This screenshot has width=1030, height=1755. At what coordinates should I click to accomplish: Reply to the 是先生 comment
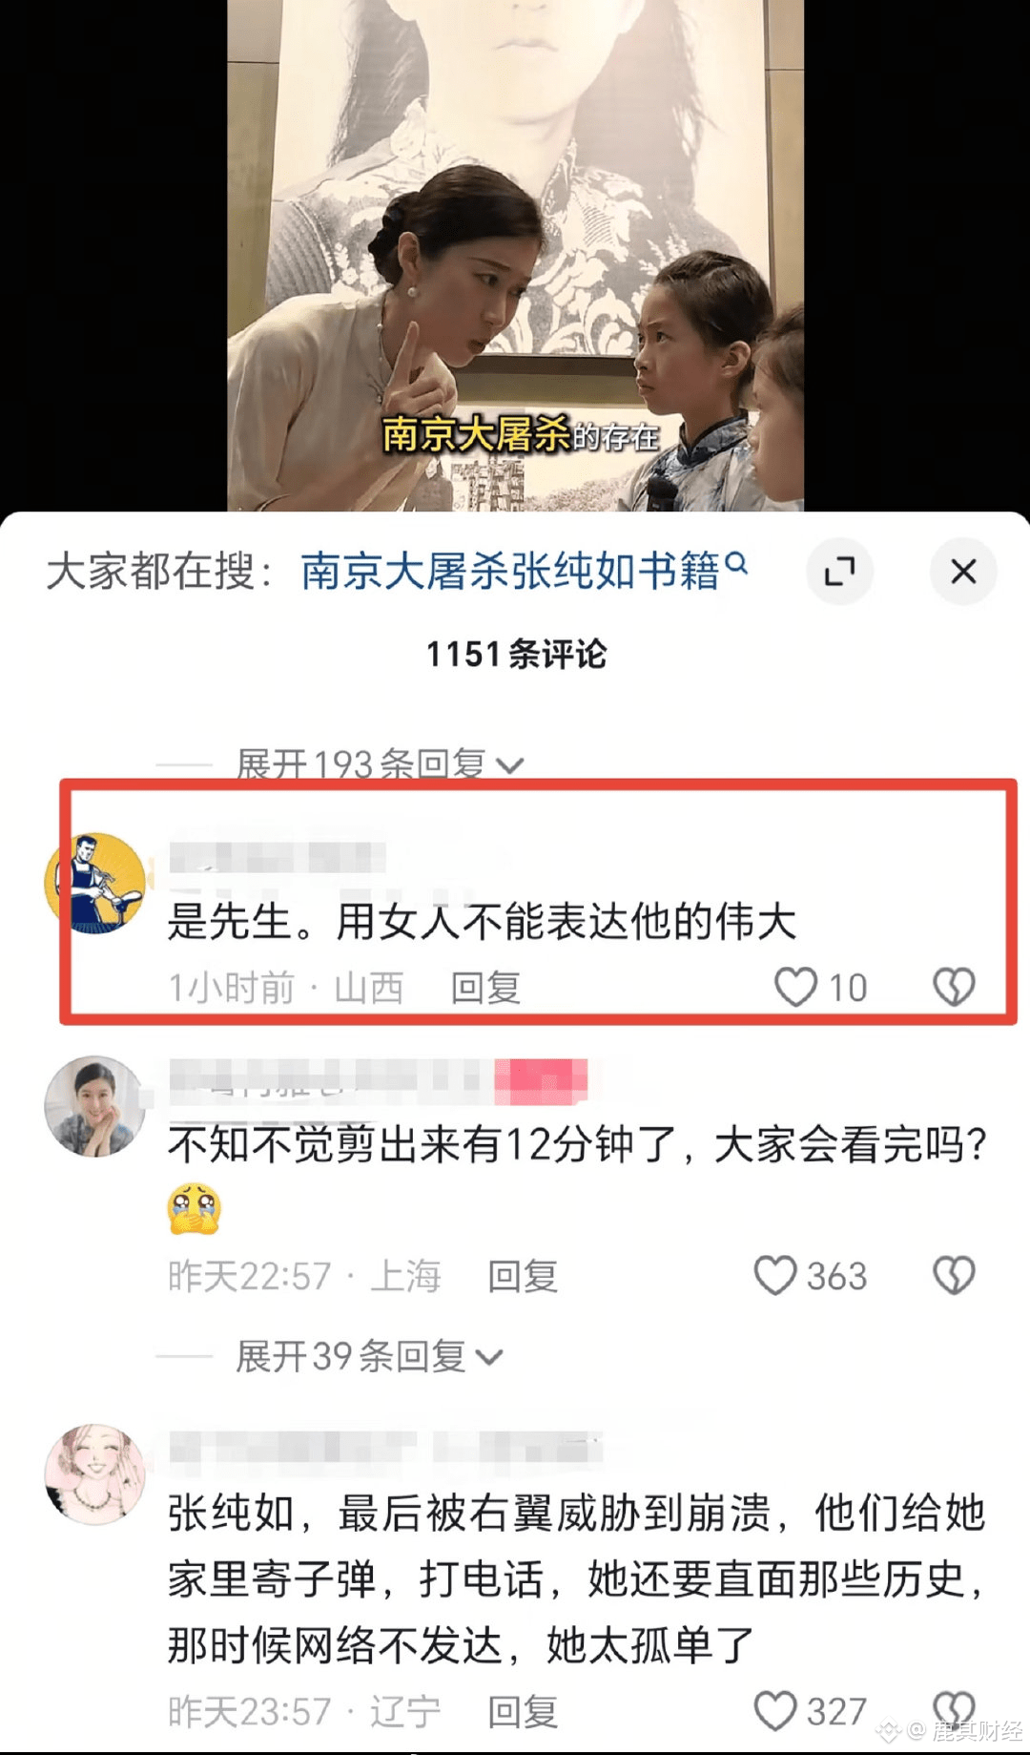tap(485, 988)
